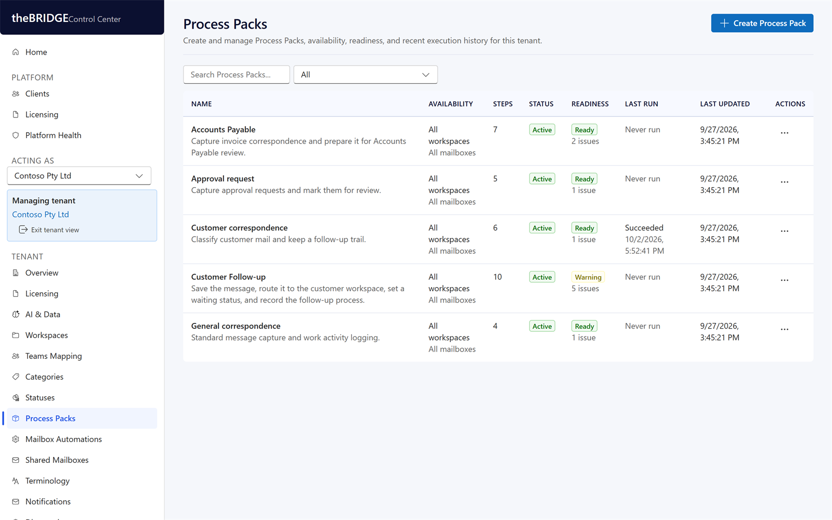Screen dimensions: 832x520
Task: Click the LAST RUN column header
Action: (x=641, y=104)
